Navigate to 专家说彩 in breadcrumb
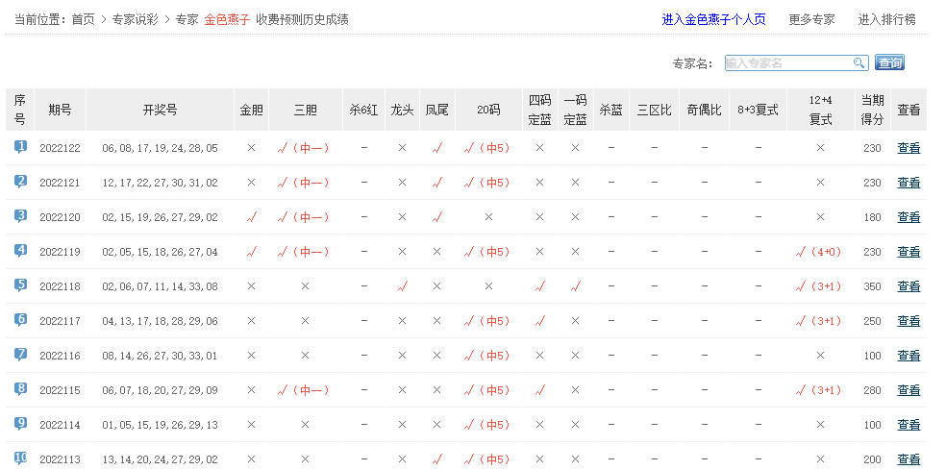Image resolution: width=946 pixels, height=470 pixels. coord(136,19)
